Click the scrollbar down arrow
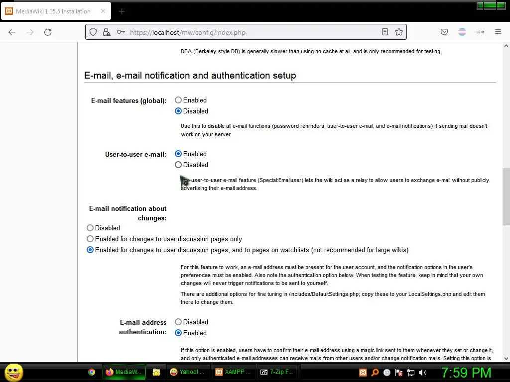This screenshot has height=382, width=510. pyautogui.click(x=506, y=359)
